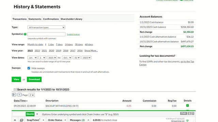Open the start day dropdown showing 1
The image size is (218, 122).
[42, 58]
